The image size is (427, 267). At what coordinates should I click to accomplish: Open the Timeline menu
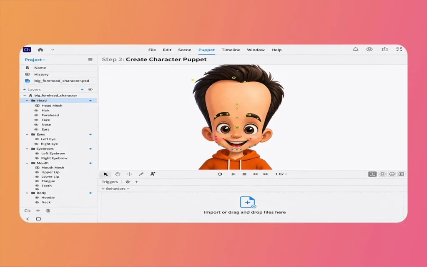point(231,50)
